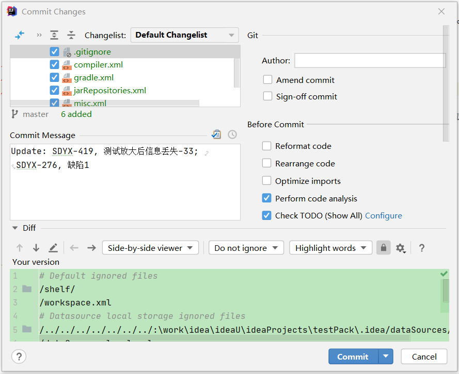The image size is (459, 374).
Task: Disable Check TODO checkbox
Action: coord(266,215)
